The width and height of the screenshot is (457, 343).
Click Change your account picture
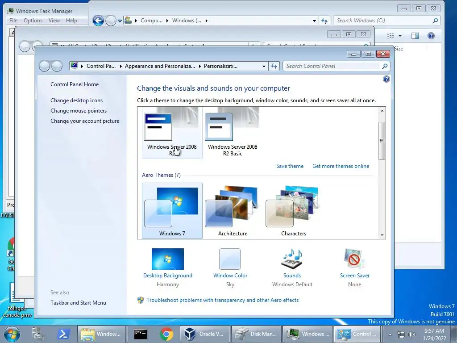85,121
